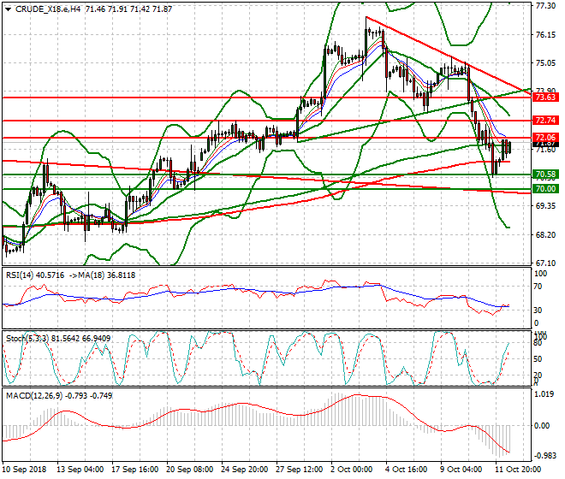Click the 2 Oct 00:00 time label

click(x=352, y=470)
